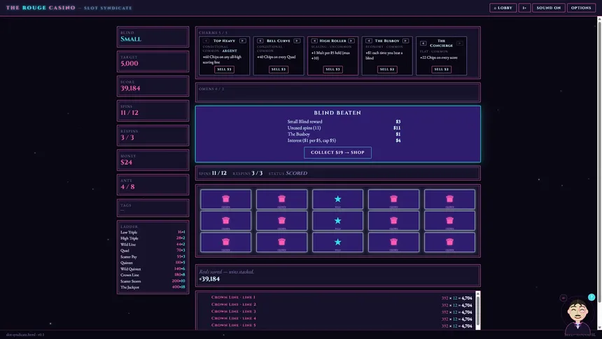Screen dimensions: 602x339
Task: Move High Roller charm left
Action: pyautogui.click(x=314, y=41)
